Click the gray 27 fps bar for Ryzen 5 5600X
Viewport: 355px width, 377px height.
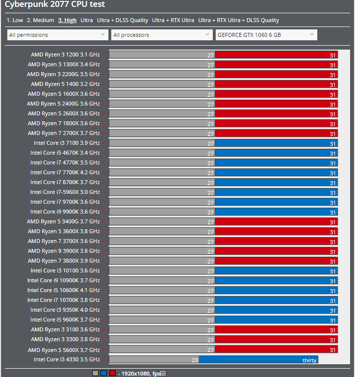162,350
